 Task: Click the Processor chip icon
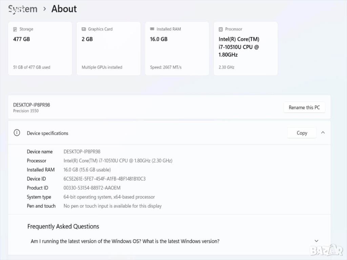(221, 29)
